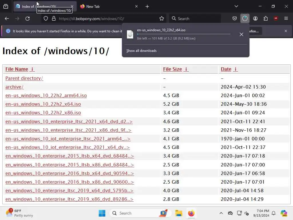
Task: Go back with the back arrow
Action: (7, 19)
